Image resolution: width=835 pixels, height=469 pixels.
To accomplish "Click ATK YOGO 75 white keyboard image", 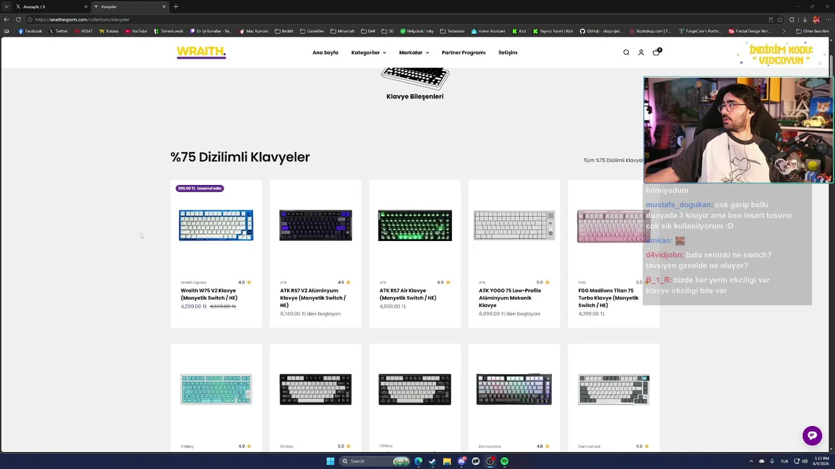I will [x=514, y=225].
